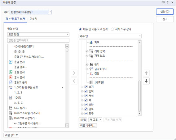Select 한글 97 문서로 저장하기... command
Image resolution: width=176 pixels, height=140 pixels.
(29, 57)
